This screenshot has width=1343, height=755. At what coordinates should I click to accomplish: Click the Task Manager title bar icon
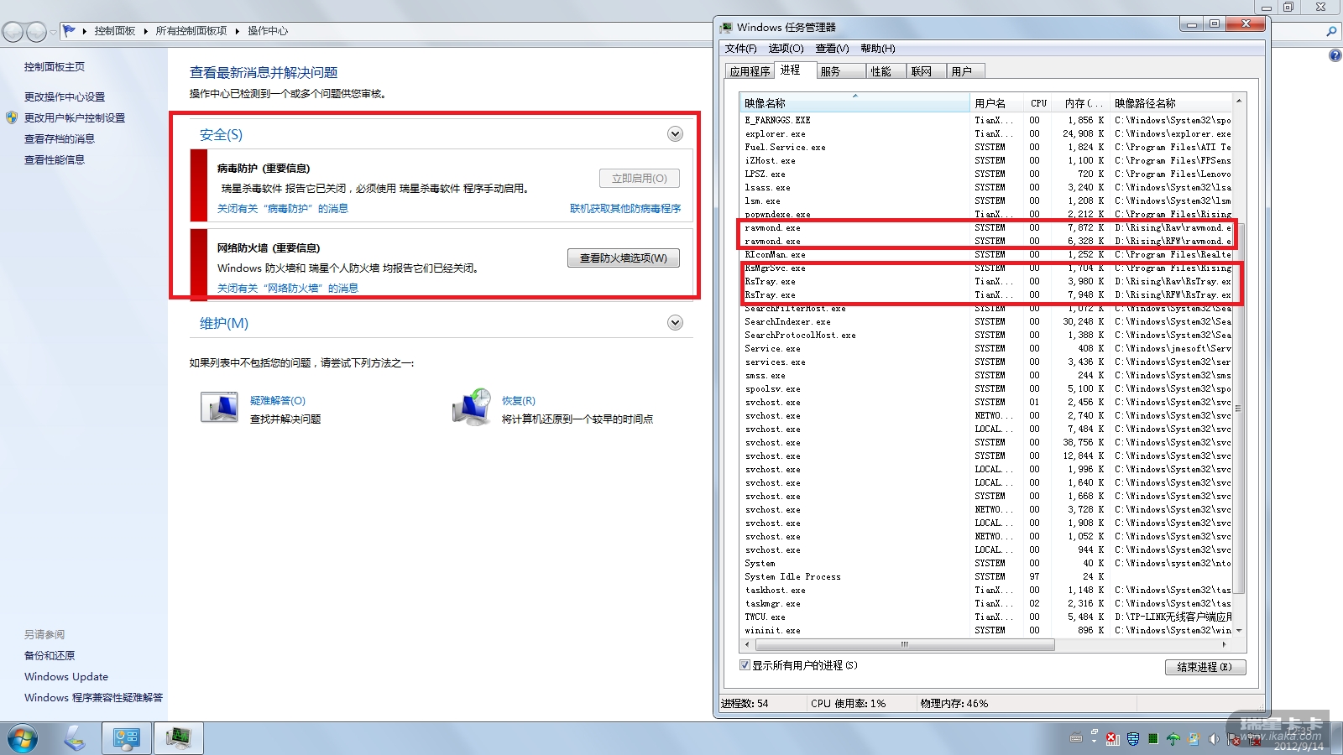[726, 28]
